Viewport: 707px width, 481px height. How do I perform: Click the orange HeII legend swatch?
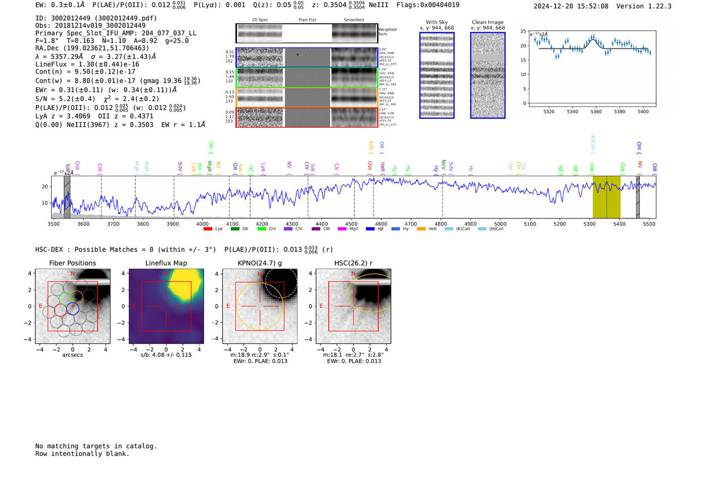coord(421,229)
